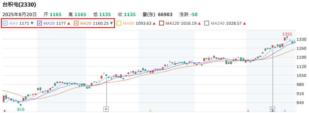Click the date 2025年8月20日
Image resolution: width=309 pixels, height=113 pixels.
click(19, 15)
